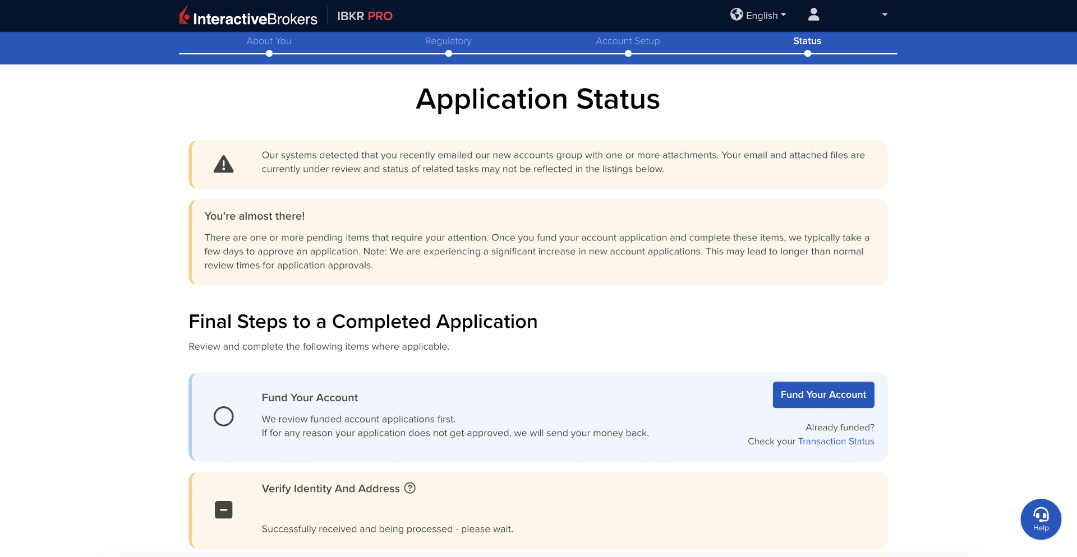This screenshot has width=1077, height=557.
Task: Click the Interactive Brokers logo
Action: 248,16
